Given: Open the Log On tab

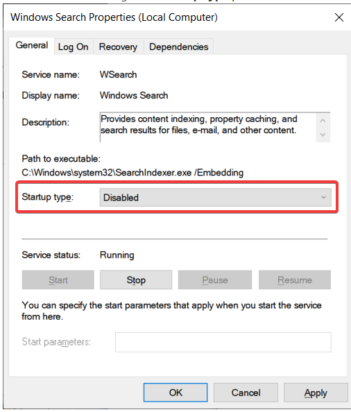Looking at the screenshot, I should 74,46.
